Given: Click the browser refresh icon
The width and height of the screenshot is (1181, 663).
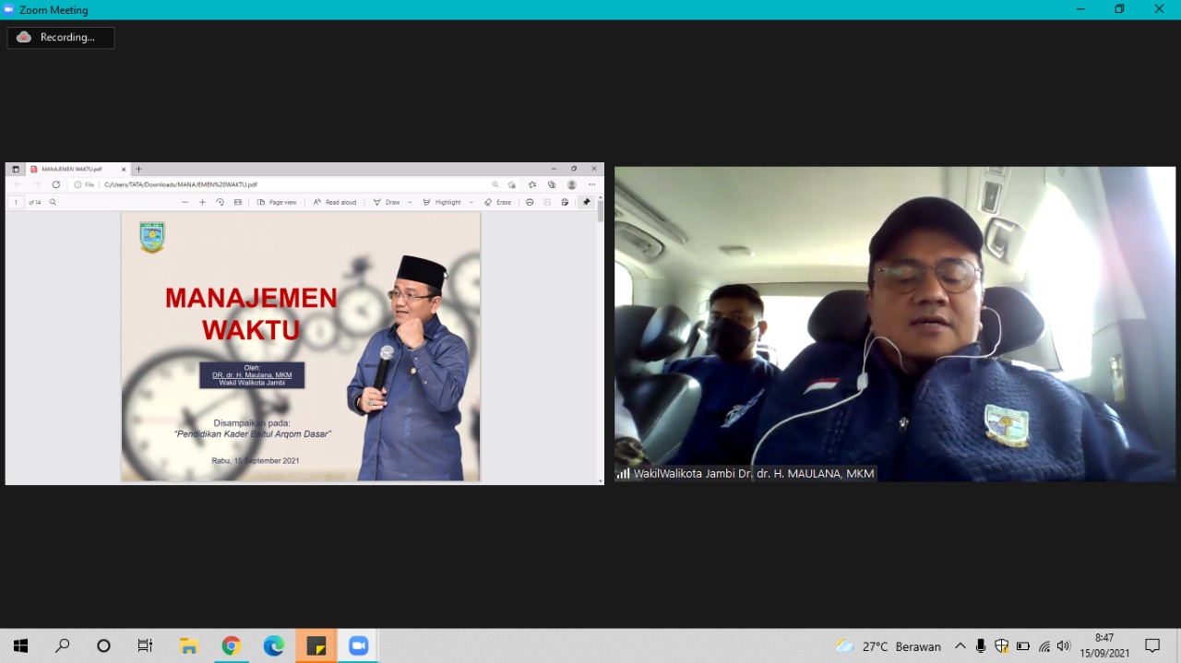Looking at the screenshot, I should (56, 184).
